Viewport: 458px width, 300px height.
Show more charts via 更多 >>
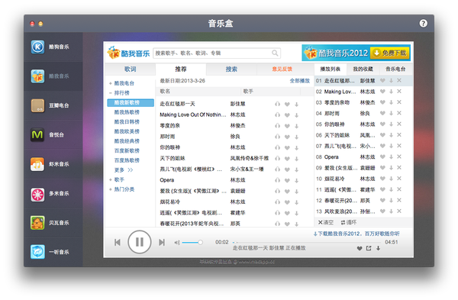click(124, 170)
